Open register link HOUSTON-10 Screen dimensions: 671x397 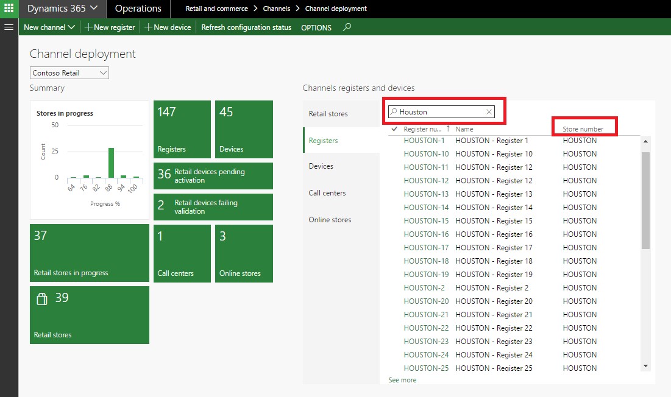tap(426, 154)
